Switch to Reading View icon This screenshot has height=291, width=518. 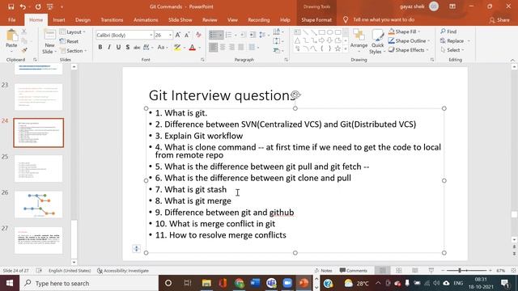(415, 271)
